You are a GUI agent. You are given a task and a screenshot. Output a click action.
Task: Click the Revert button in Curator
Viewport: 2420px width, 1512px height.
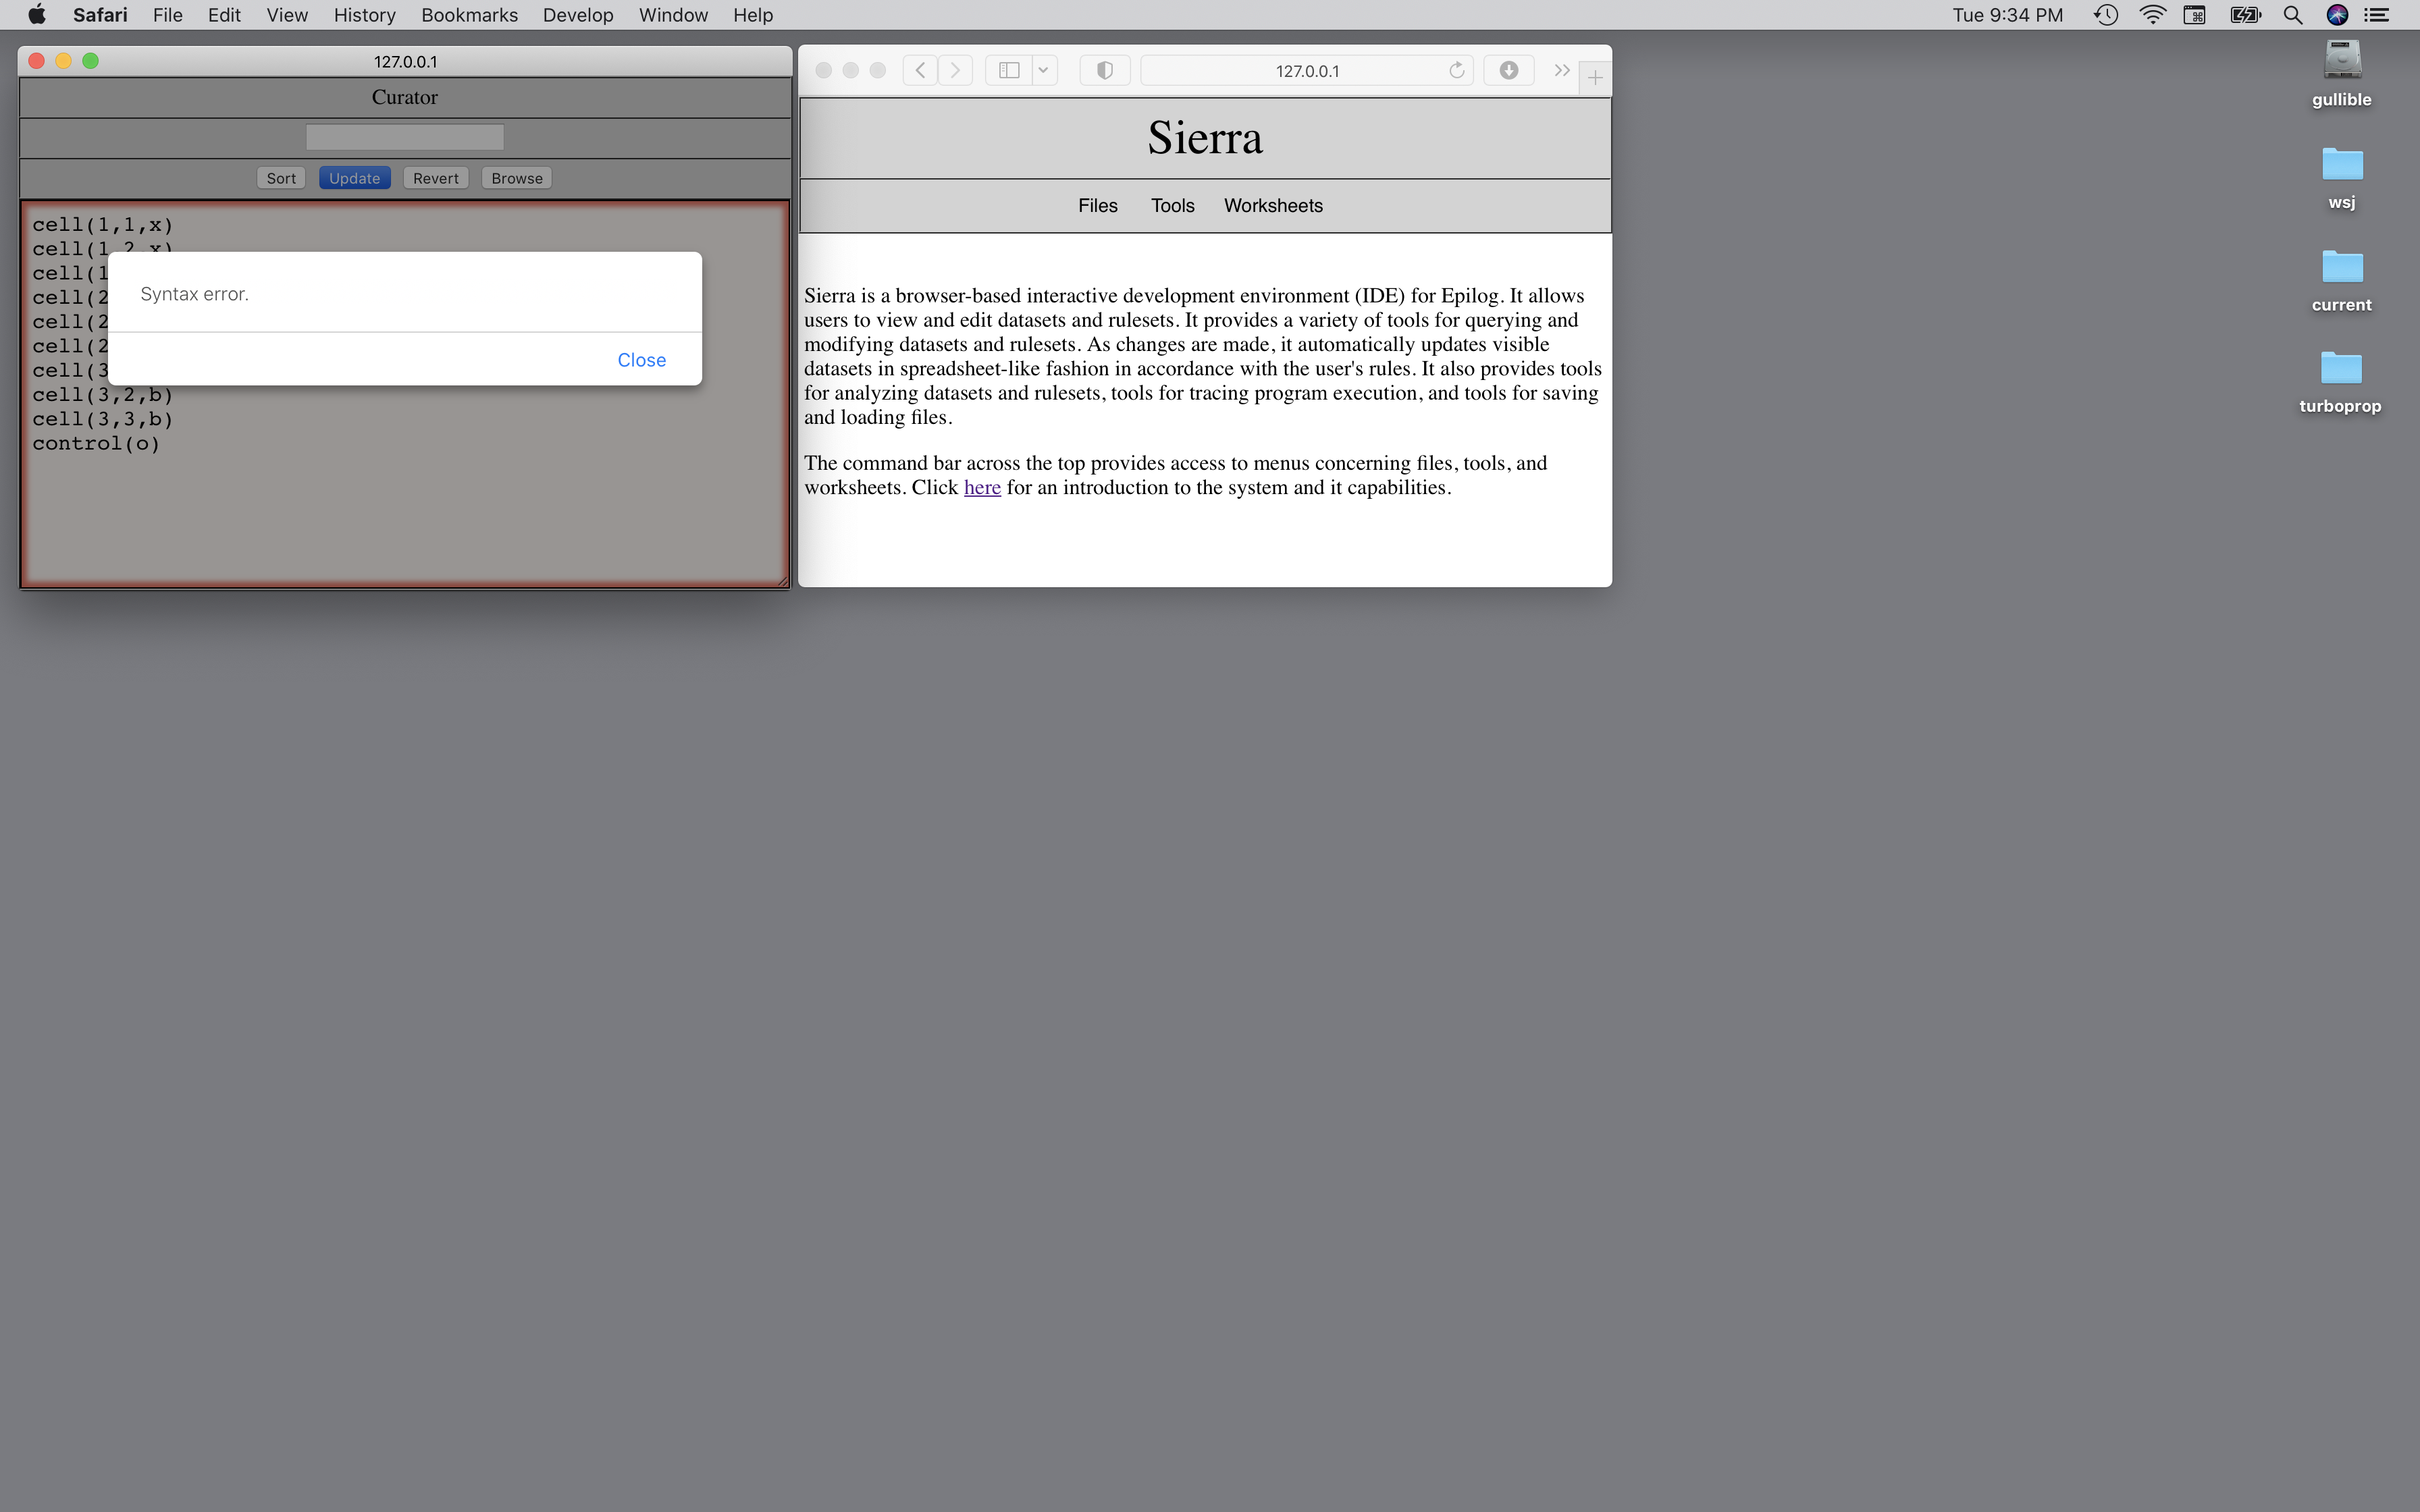pyautogui.click(x=435, y=178)
